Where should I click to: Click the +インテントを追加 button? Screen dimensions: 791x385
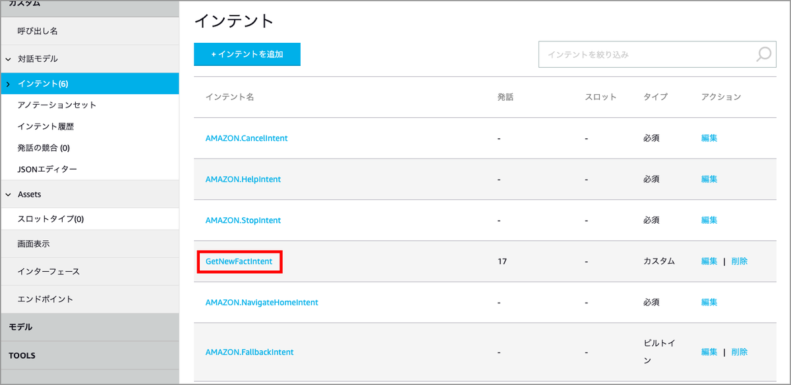tap(247, 54)
